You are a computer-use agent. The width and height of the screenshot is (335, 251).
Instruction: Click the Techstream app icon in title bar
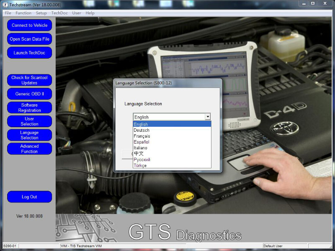pyautogui.click(x=4, y=4)
